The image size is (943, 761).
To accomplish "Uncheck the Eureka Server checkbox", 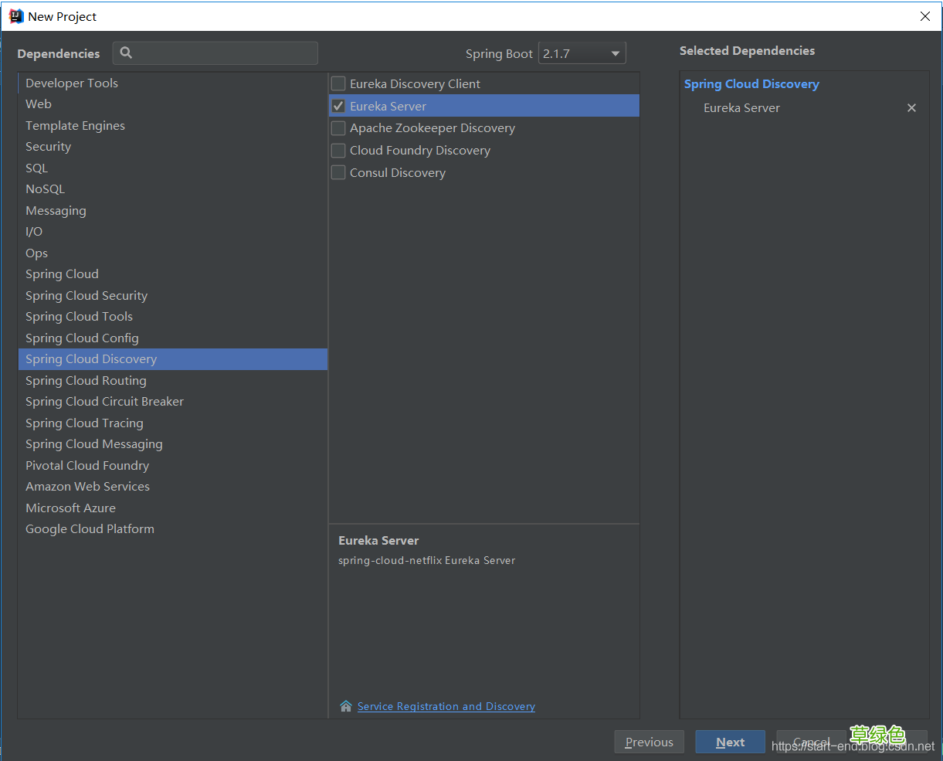I will click(x=338, y=106).
